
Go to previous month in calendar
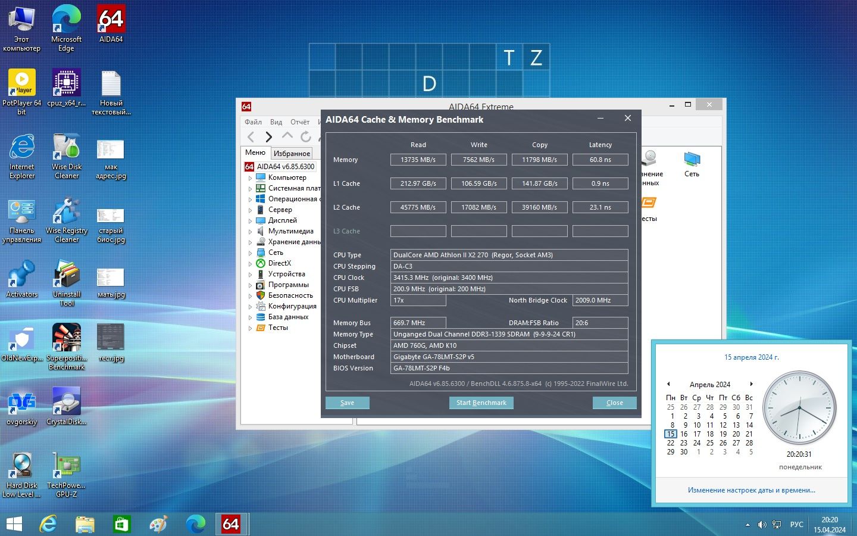point(668,384)
